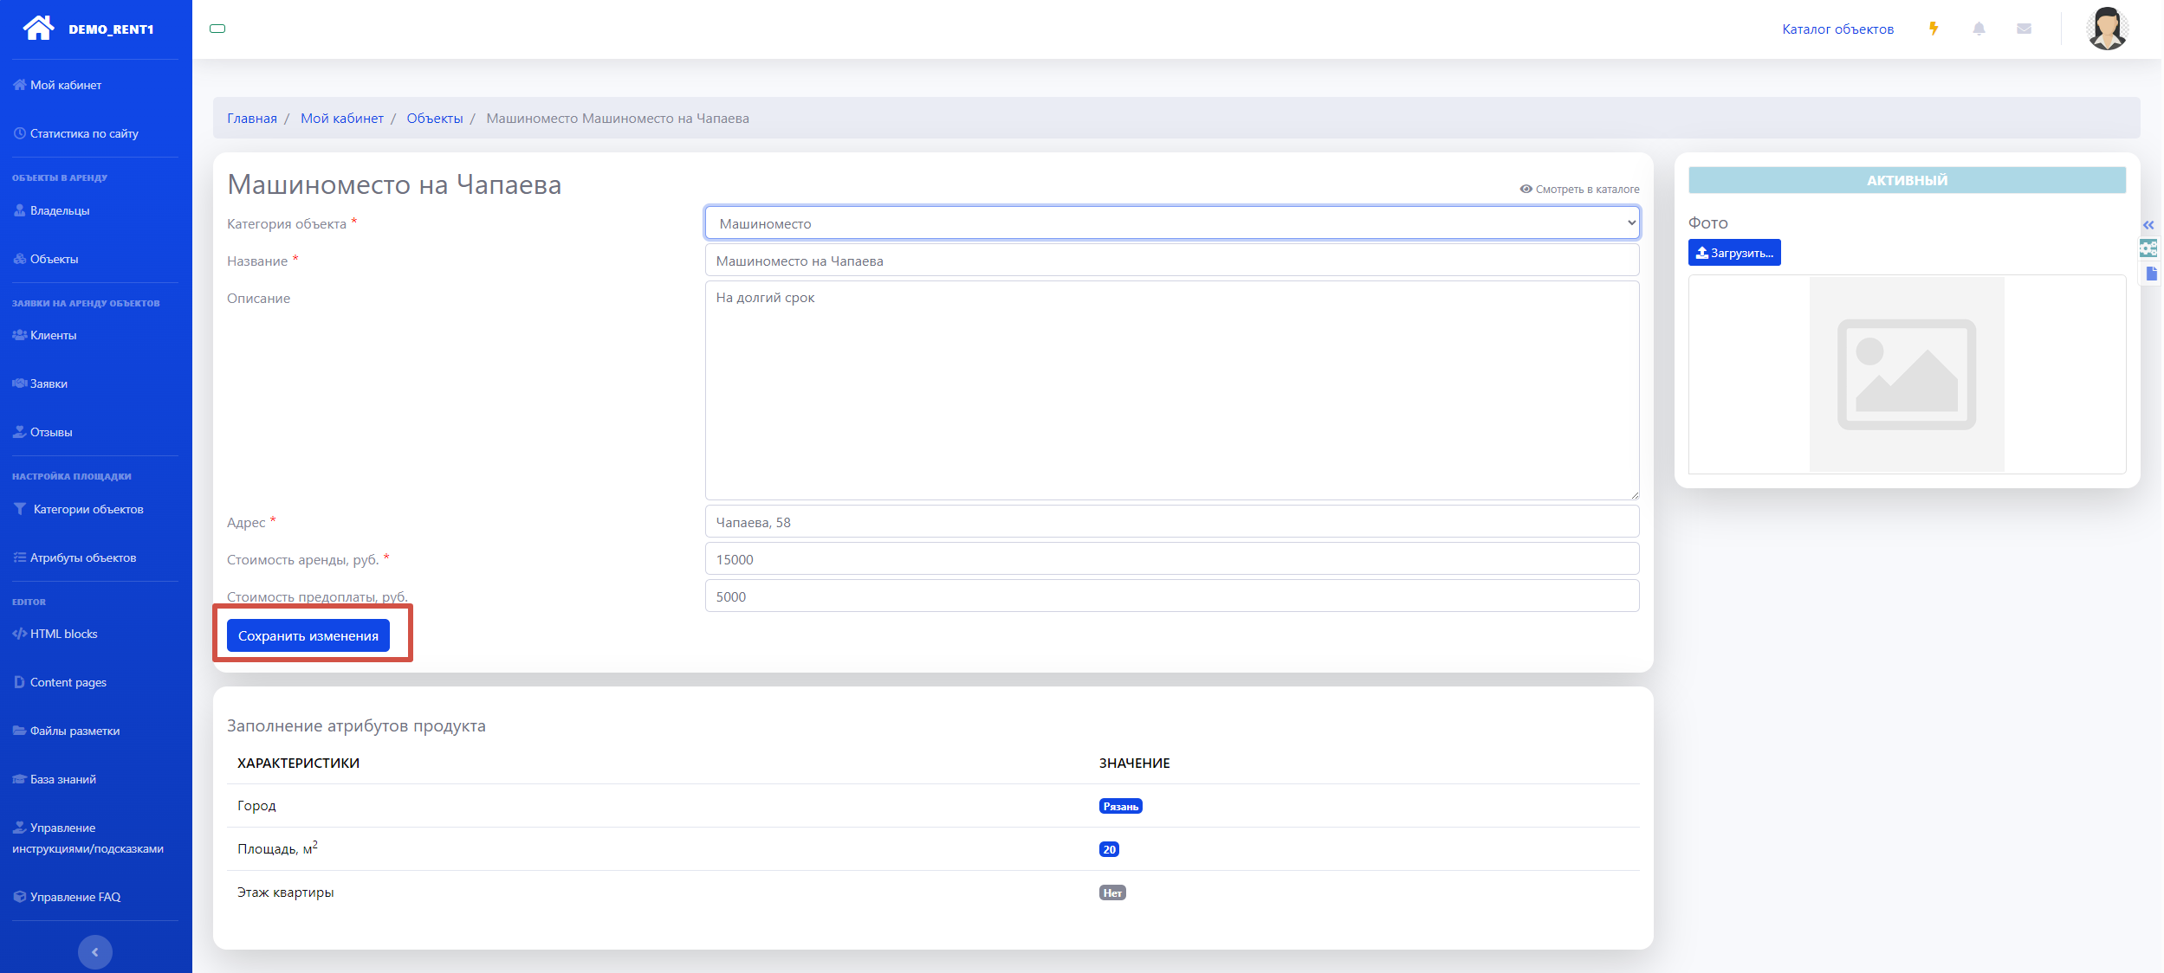The image size is (2164, 973).
Task: Click the lightning bolt icon in header
Action: (1933, 29)
